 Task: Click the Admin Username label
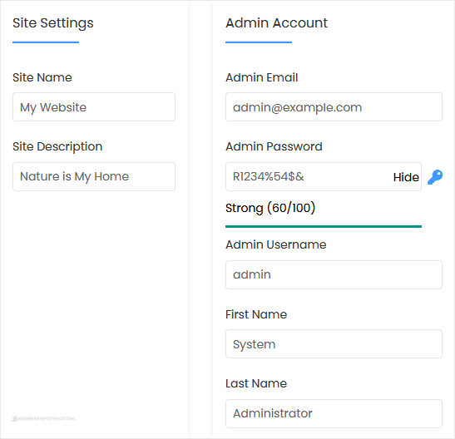275,244
